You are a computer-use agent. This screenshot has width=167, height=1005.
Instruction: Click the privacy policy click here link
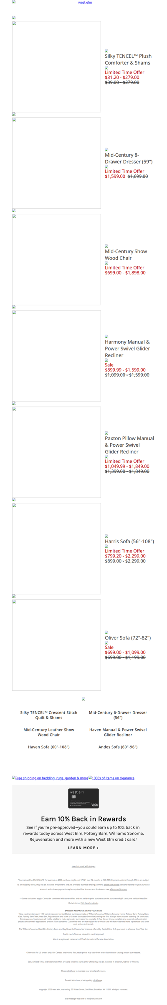coord(97,980)
